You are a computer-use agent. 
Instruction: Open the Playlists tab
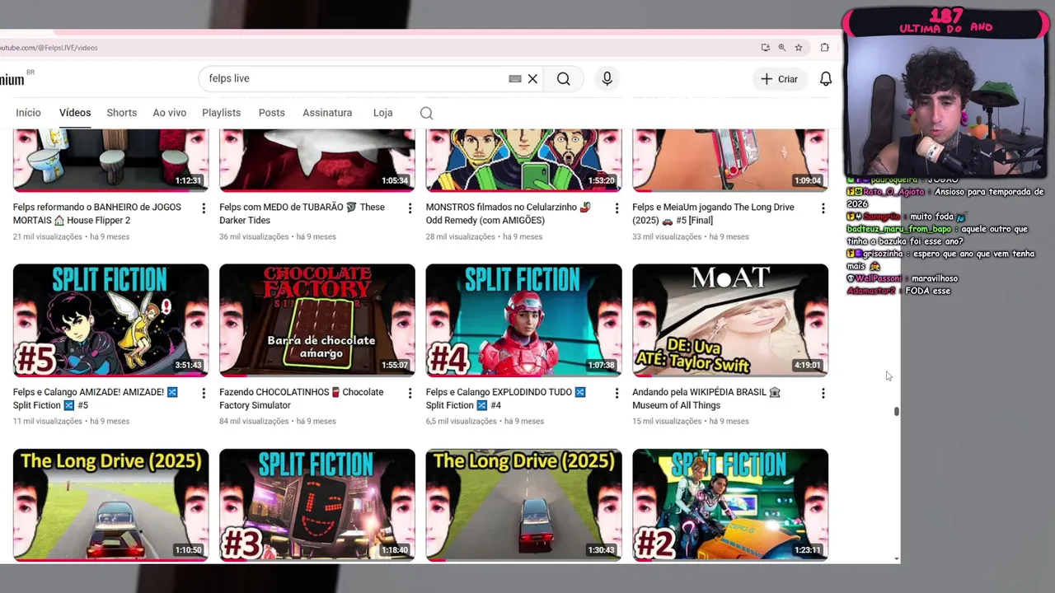point(222,113)
